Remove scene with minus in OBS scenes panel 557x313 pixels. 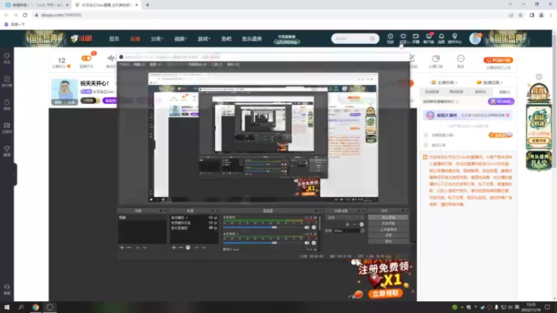(129, 248)
